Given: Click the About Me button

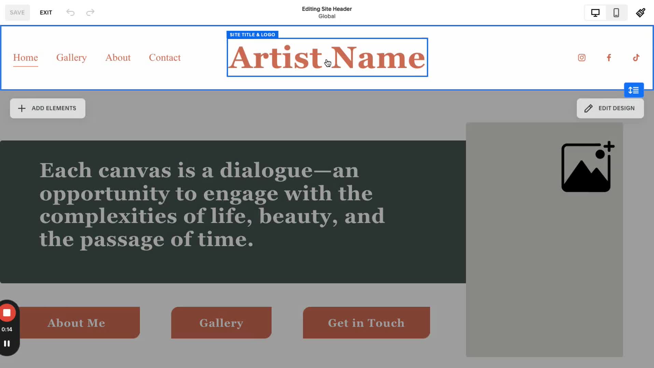Looking at the screenshot, I should point(76,323).
